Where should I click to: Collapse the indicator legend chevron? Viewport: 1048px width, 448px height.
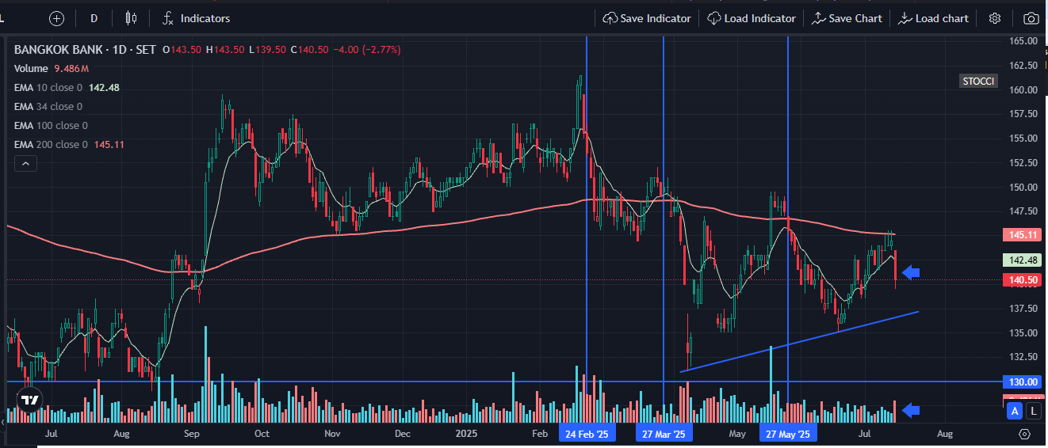tap(25, 164)
